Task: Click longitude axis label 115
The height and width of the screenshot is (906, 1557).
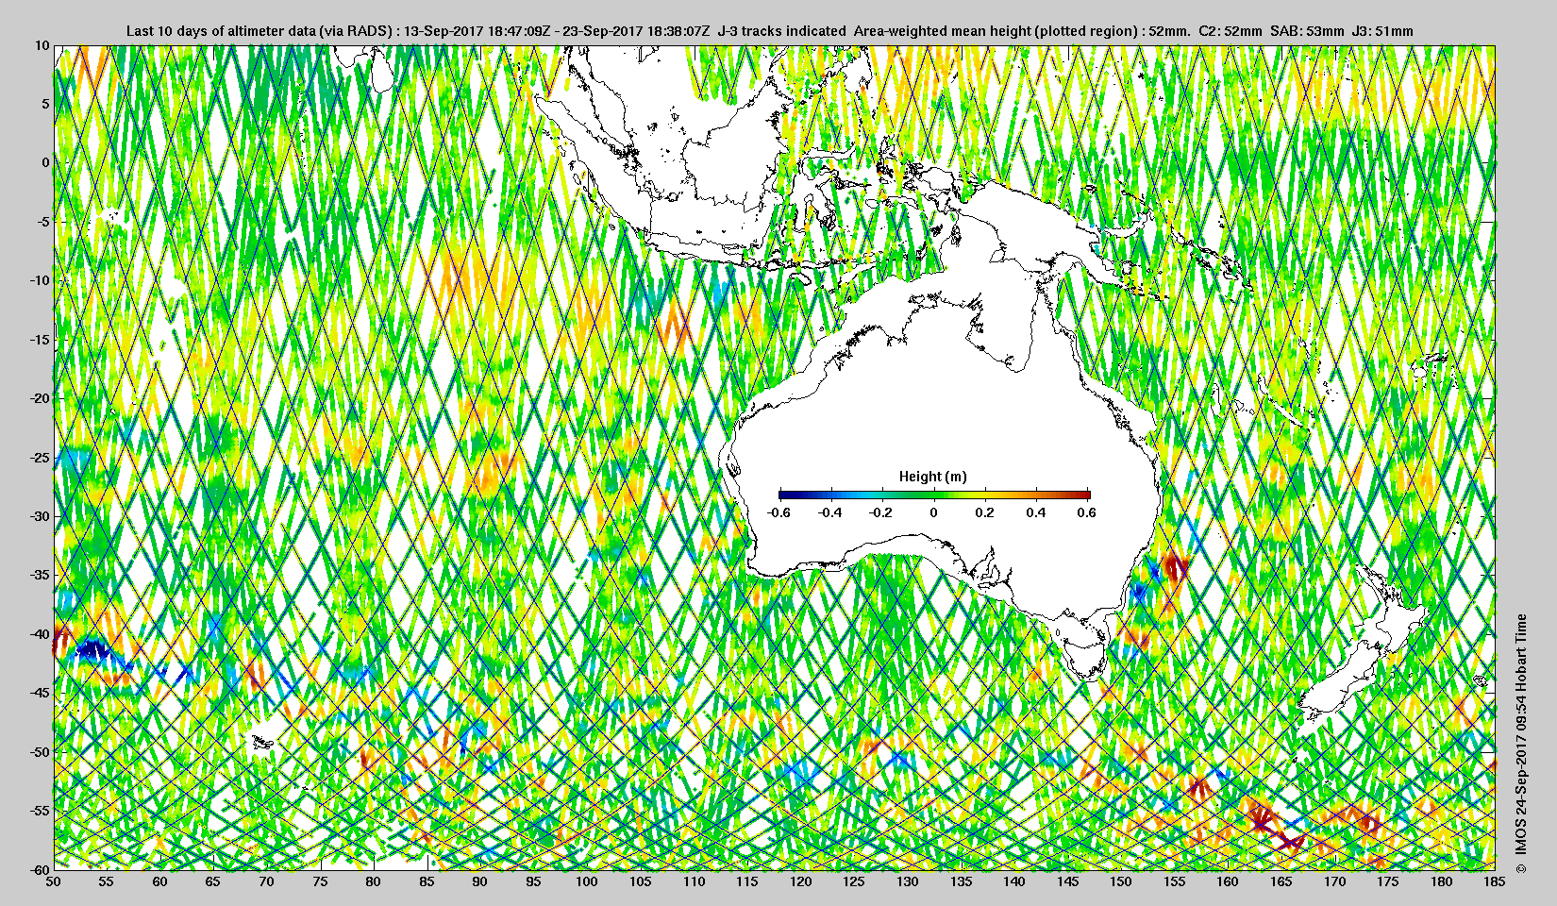Action: tap(747, 881)
